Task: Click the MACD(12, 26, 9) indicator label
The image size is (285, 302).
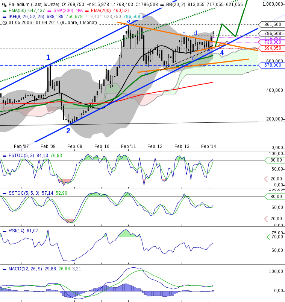Action: click(25, 268)
